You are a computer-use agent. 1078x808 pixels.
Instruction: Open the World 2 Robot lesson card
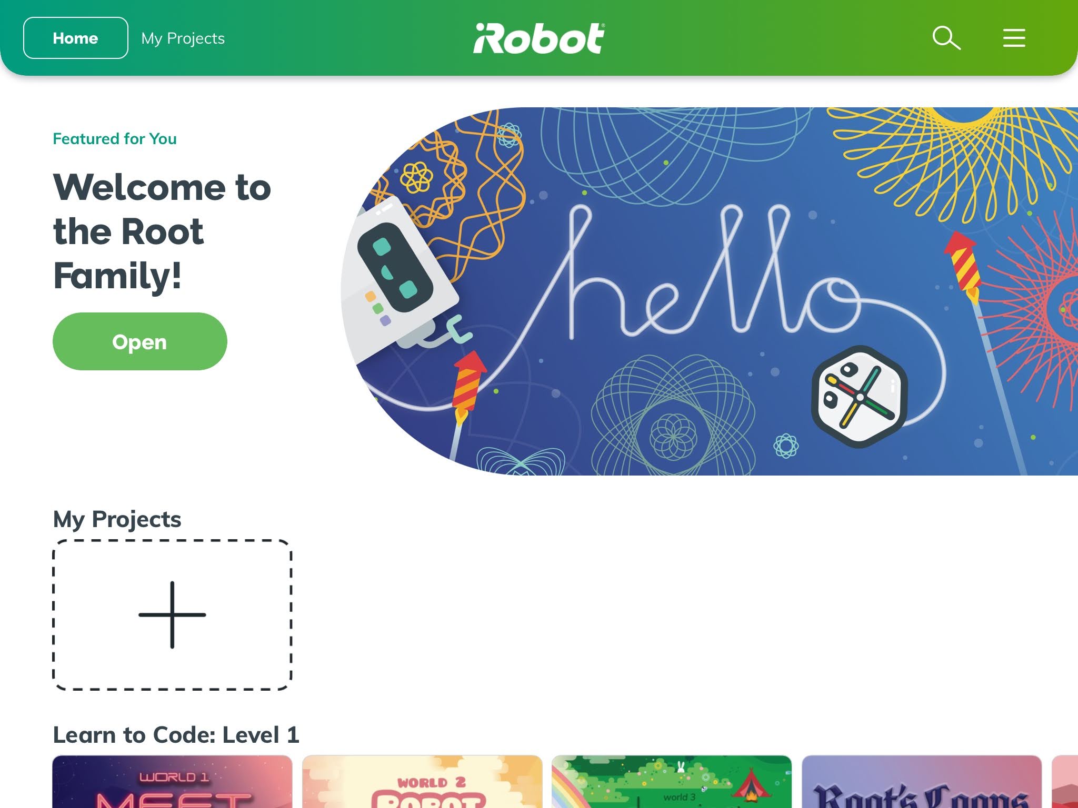[x=422, y=782]
